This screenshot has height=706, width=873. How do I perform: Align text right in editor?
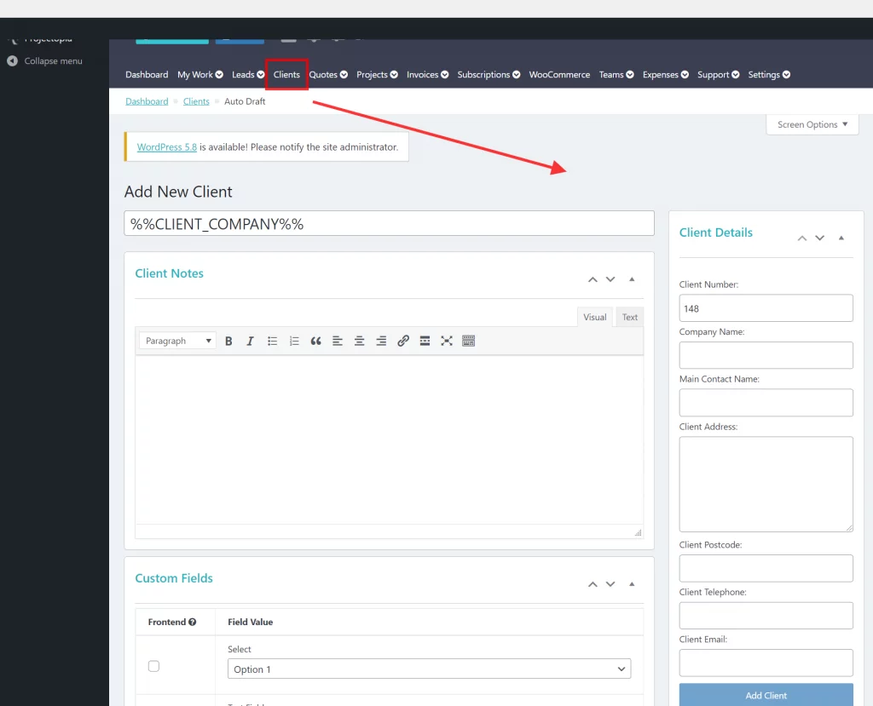tap(381, 341)
